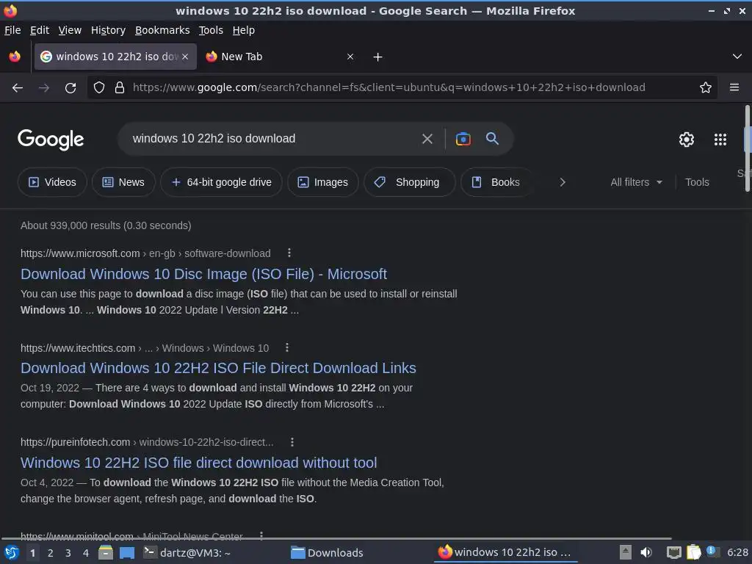
Task: Click the eject removable media tray icon
Action: 626,552
